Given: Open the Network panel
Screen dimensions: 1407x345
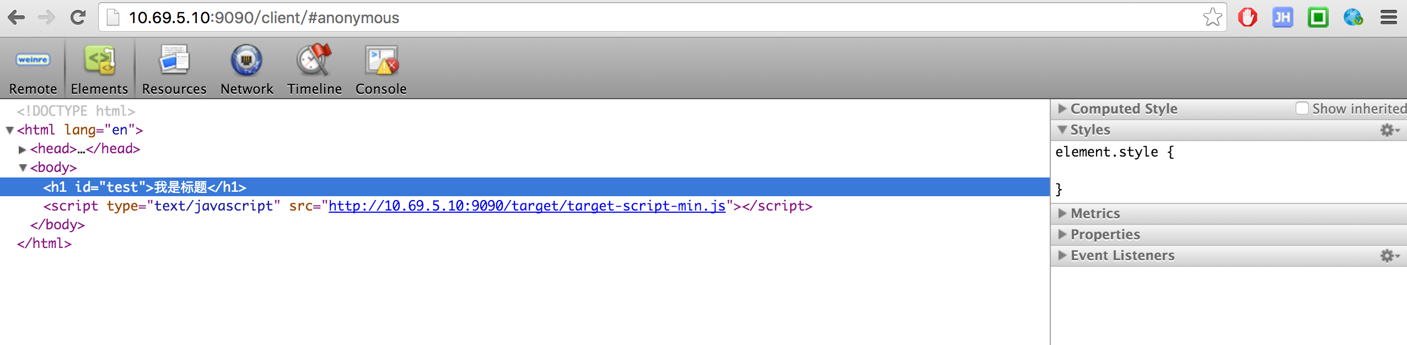Looking at the screenshot, I should point(246,69).
